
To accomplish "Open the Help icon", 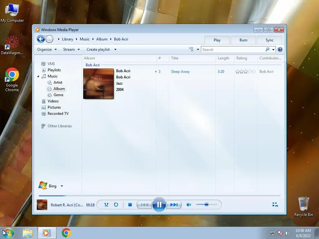I will [x=280, y=49].
